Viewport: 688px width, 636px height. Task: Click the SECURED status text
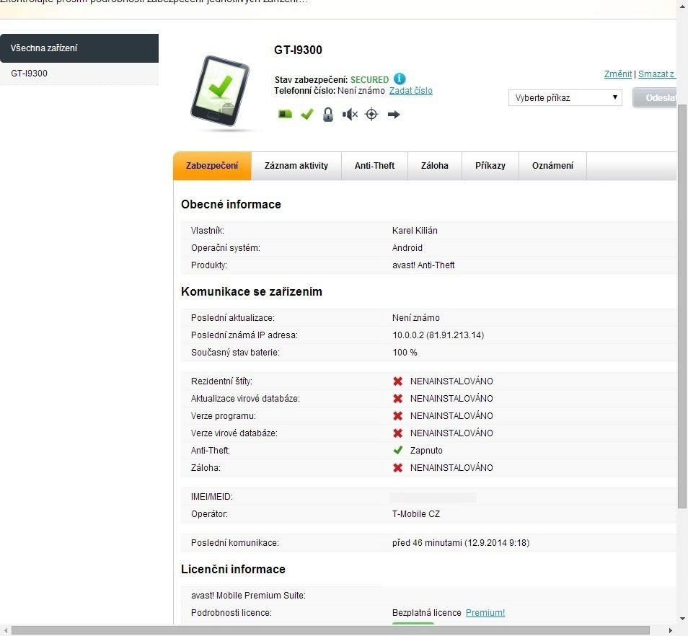pos(369,80)
